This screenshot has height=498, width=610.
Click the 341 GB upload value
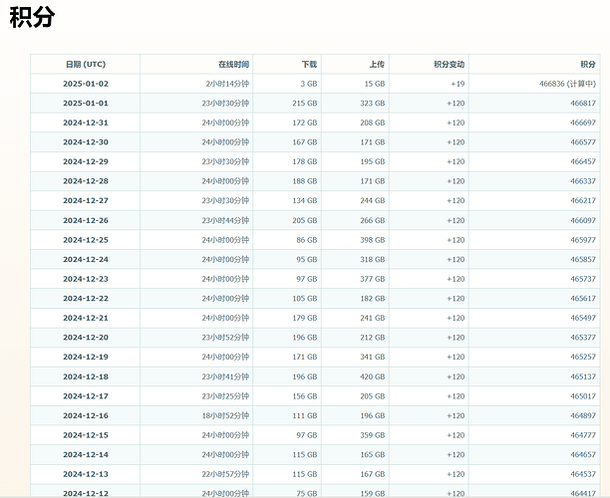point(373,357)
